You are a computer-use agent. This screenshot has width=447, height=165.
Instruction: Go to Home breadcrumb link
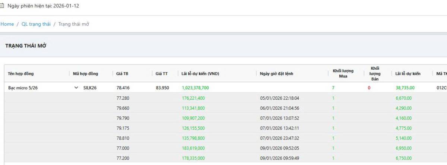[x=7, y=24]
